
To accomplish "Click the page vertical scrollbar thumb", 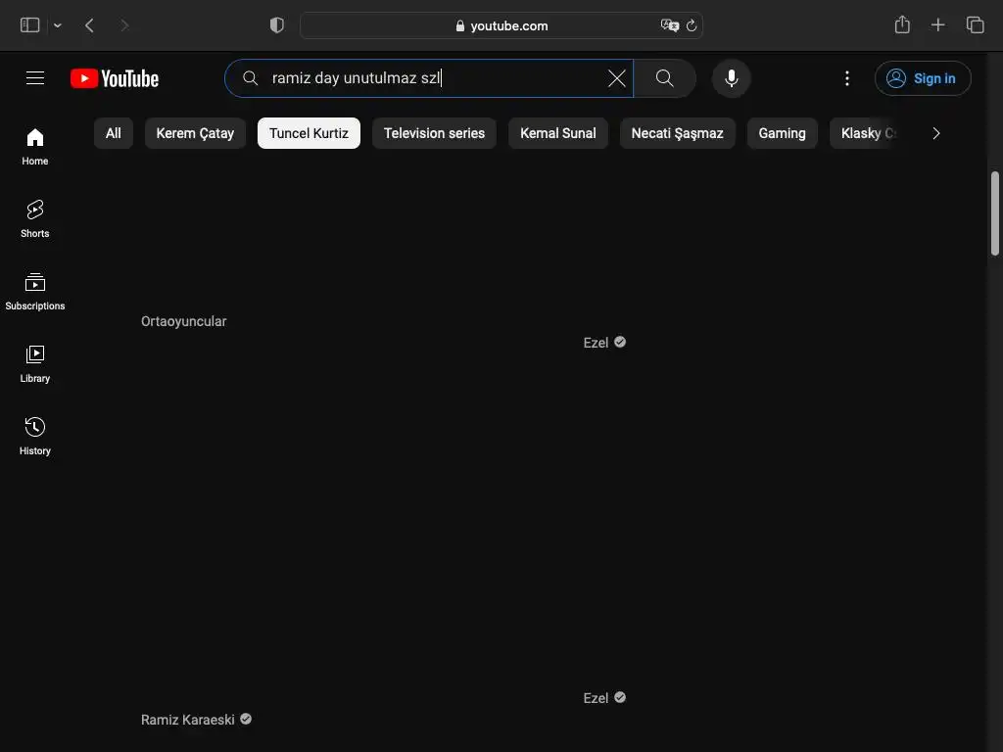I will point(995,212).
